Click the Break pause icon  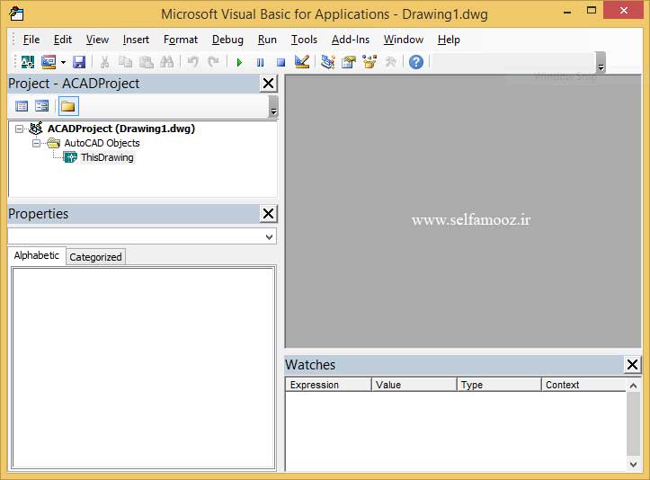pos(260,63)
